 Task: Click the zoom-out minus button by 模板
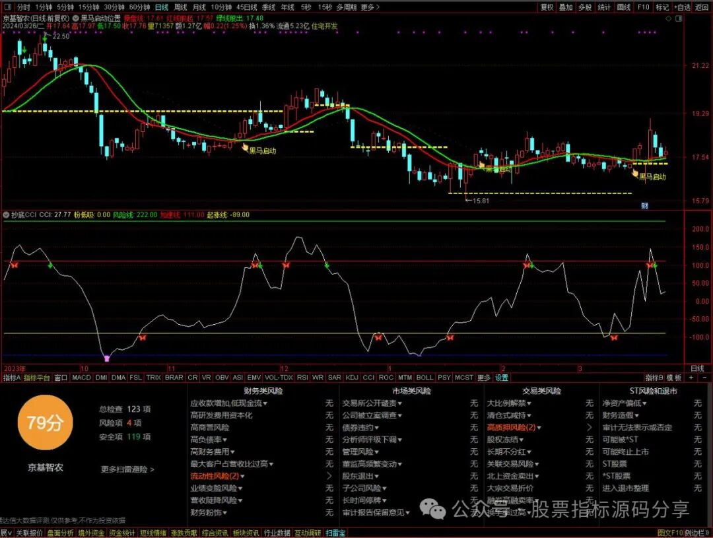(705, 378)
